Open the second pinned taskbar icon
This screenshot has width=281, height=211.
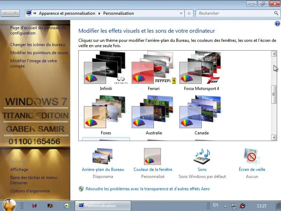coord(50,206)
